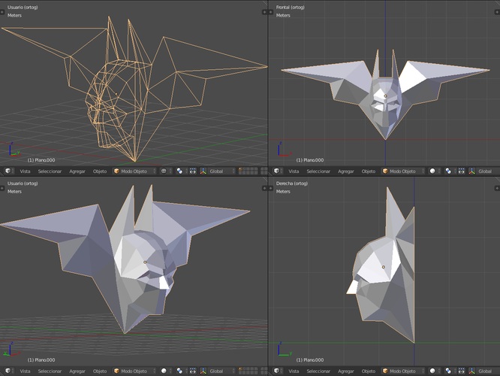Open Global orientation dropdown in wireframe viewport
Screen dimensions: 500x376
pyautogui.click(x=221, y=171)
